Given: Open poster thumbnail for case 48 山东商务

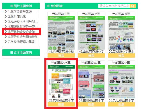Looking at the screenshot, I should [x=91, y=33].
